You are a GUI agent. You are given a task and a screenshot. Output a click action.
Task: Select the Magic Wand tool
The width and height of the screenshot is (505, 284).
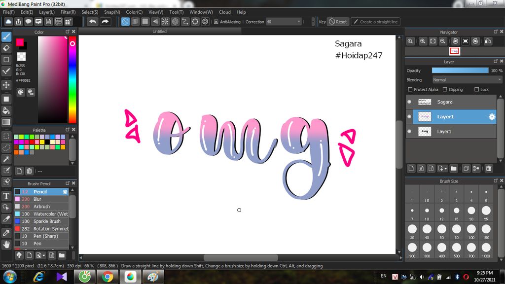(6, 159)
